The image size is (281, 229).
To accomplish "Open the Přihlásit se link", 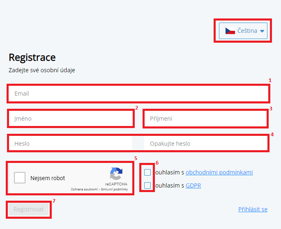I will [x=253, y=209].
